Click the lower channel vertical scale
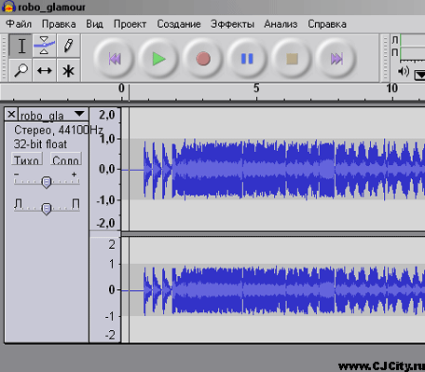Image resolution: width=425 pixels, height=372 pixels. (105, 290)
